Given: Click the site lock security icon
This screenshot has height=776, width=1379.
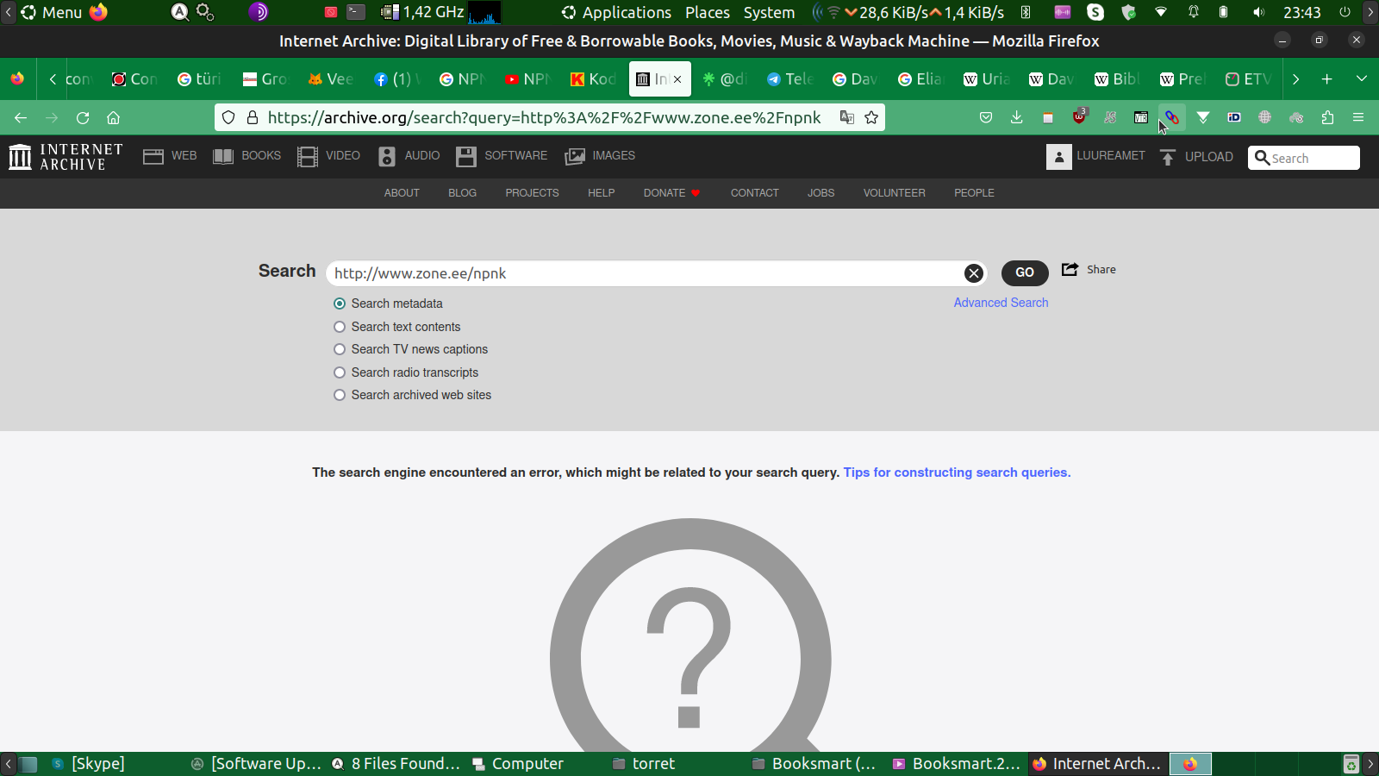Looking at the screenshot, I should [x=253, y=117].
